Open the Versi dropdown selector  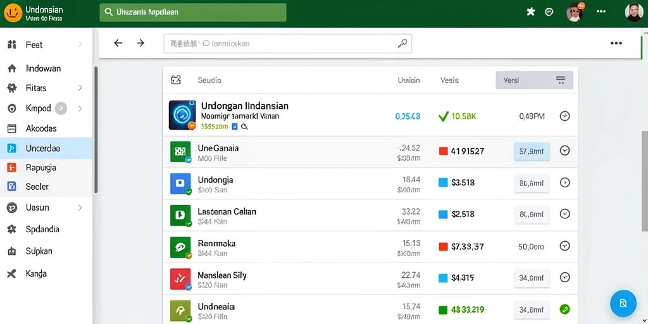534,80
